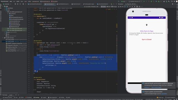Open the app run configuration dropdown
The width and height of the screenshot is (178, 100).
pyautogui.click(x=124, y=1)
